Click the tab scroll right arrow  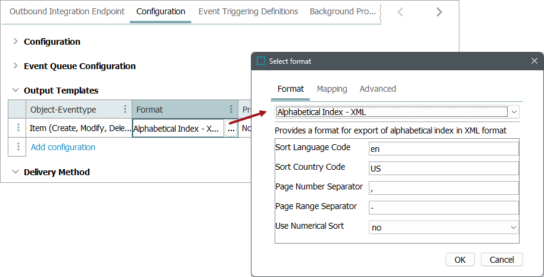point(439,12)
